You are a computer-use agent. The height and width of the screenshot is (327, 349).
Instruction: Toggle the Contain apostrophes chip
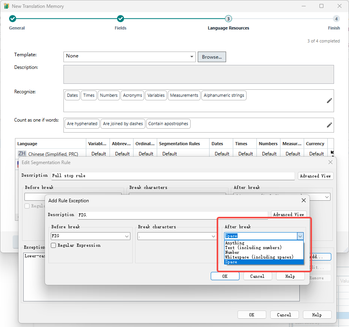click(x=168, y=124)
